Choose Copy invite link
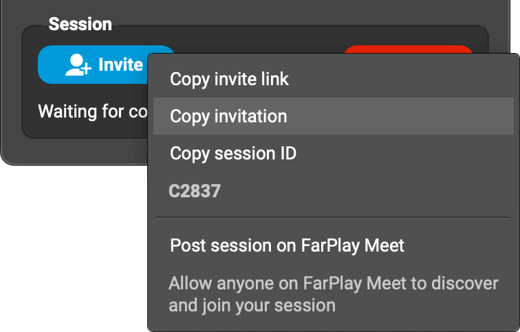Viewport: 520px width, 332px height. click(x=229, y=79)
